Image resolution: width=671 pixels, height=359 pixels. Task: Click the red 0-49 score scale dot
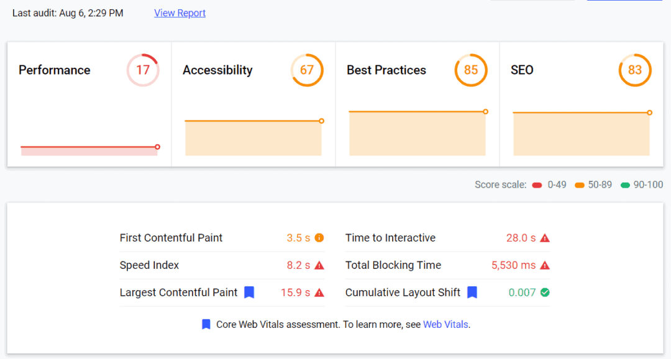point(537,184)
